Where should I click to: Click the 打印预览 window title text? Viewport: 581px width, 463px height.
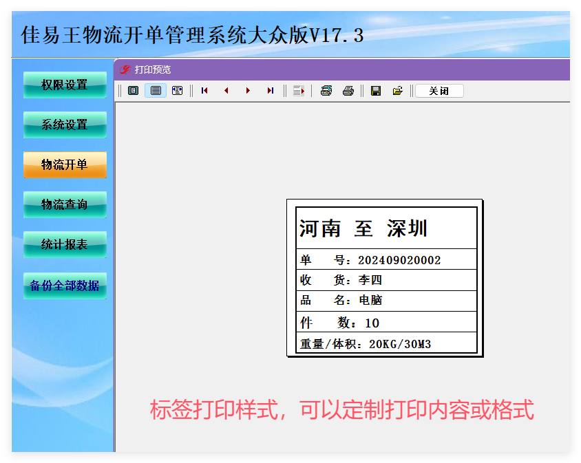pyautogui.click(x=153, y=69)
